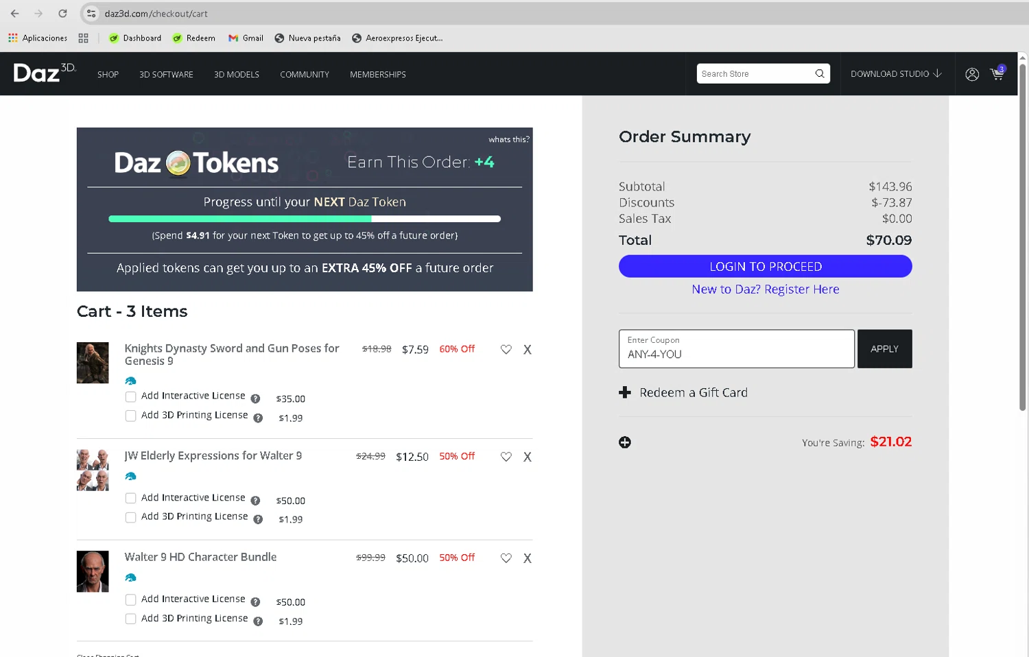Click the search magnifier icon
The width and height of the screenshot is (1029, 657).
[820, 73]
